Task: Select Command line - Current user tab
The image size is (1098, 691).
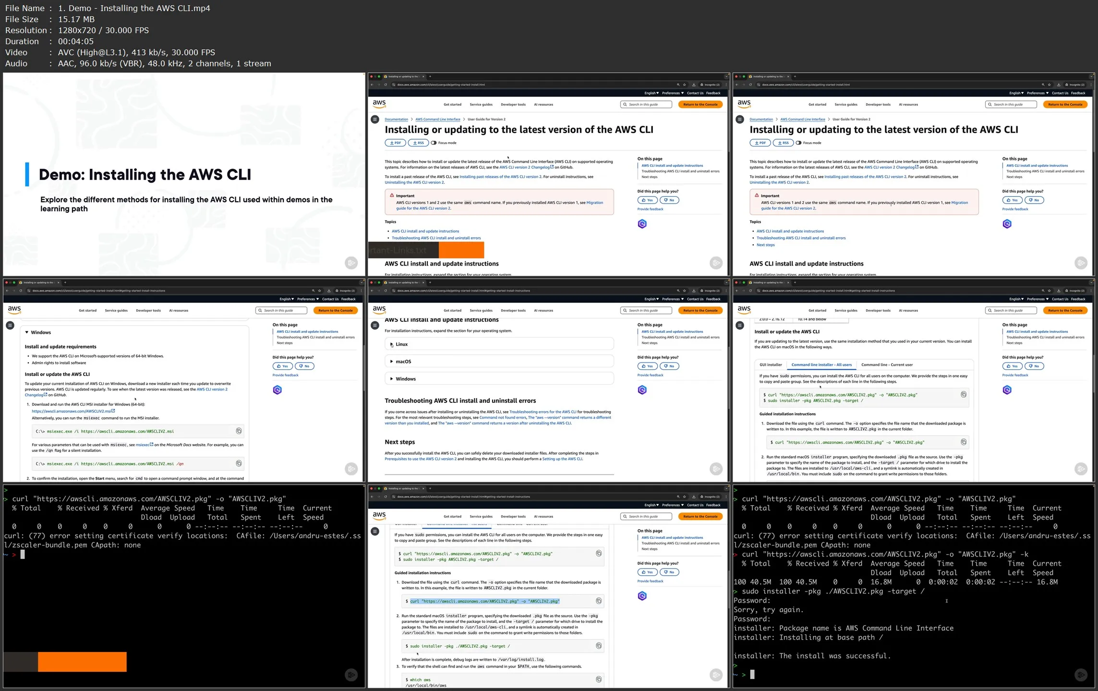Action: pyautogui.click(x=887, y=364)
